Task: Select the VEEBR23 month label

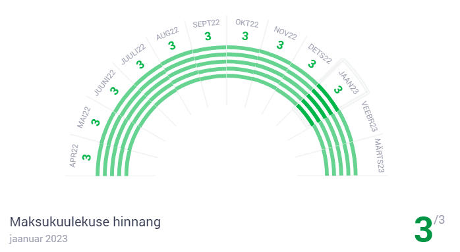Action: click(x=369, y=116)
